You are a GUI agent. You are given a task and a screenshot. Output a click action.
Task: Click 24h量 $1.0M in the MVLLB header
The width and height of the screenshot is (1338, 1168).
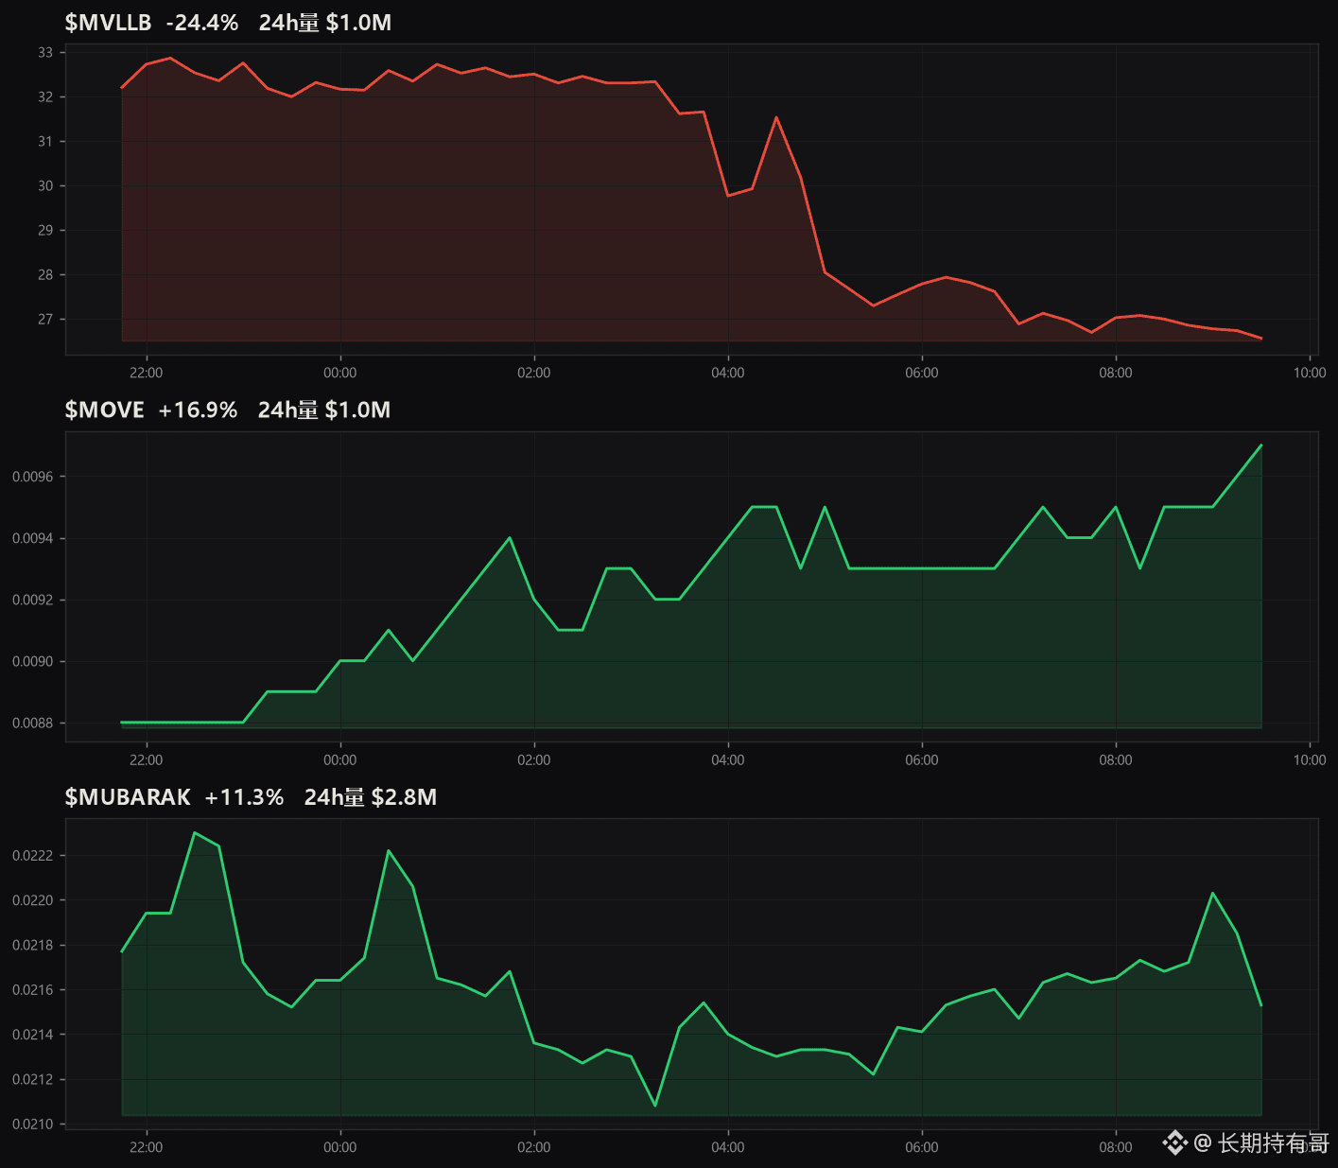[x=325, y=23]
